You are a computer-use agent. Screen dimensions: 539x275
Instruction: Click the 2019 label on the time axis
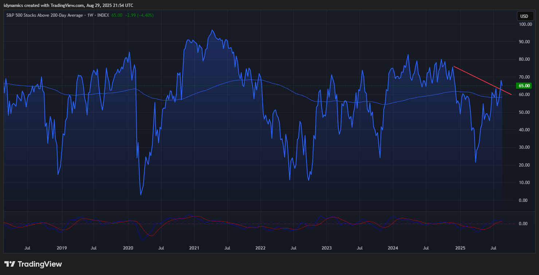point(62,248)
